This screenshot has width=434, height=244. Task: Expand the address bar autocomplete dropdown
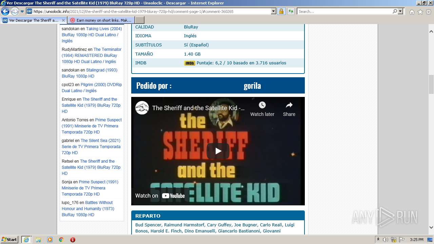click(274, 11)
